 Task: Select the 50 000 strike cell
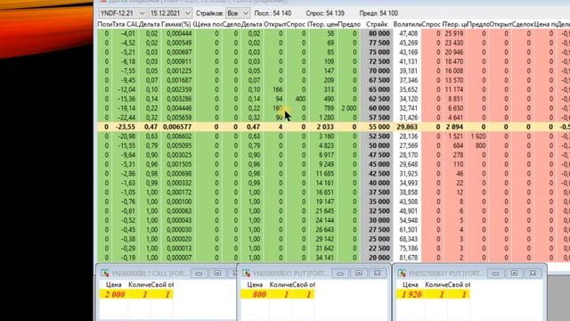pyautogui.click(x=377, y=145)
